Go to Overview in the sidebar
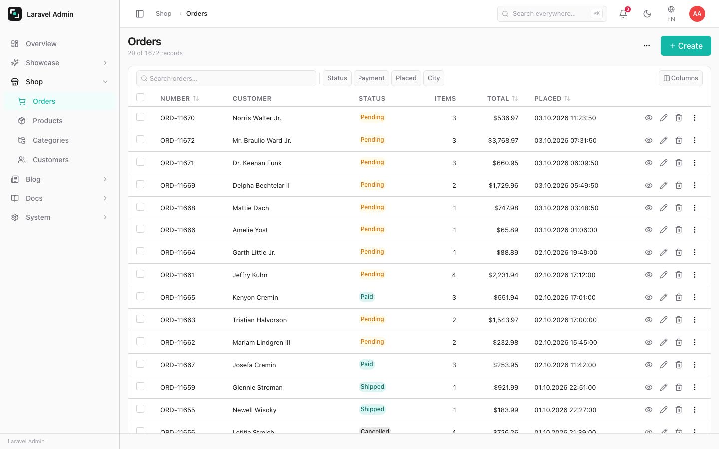Viewport: 719px width, 449px height. tap(59, 44)
